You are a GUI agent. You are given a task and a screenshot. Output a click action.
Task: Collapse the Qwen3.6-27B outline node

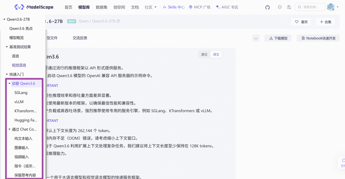(4, 19)
